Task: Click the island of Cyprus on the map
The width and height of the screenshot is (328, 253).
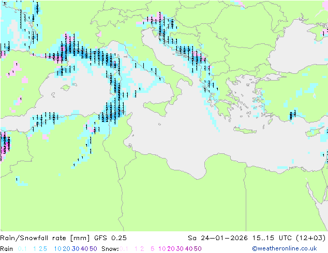Action: pos(314,132)
